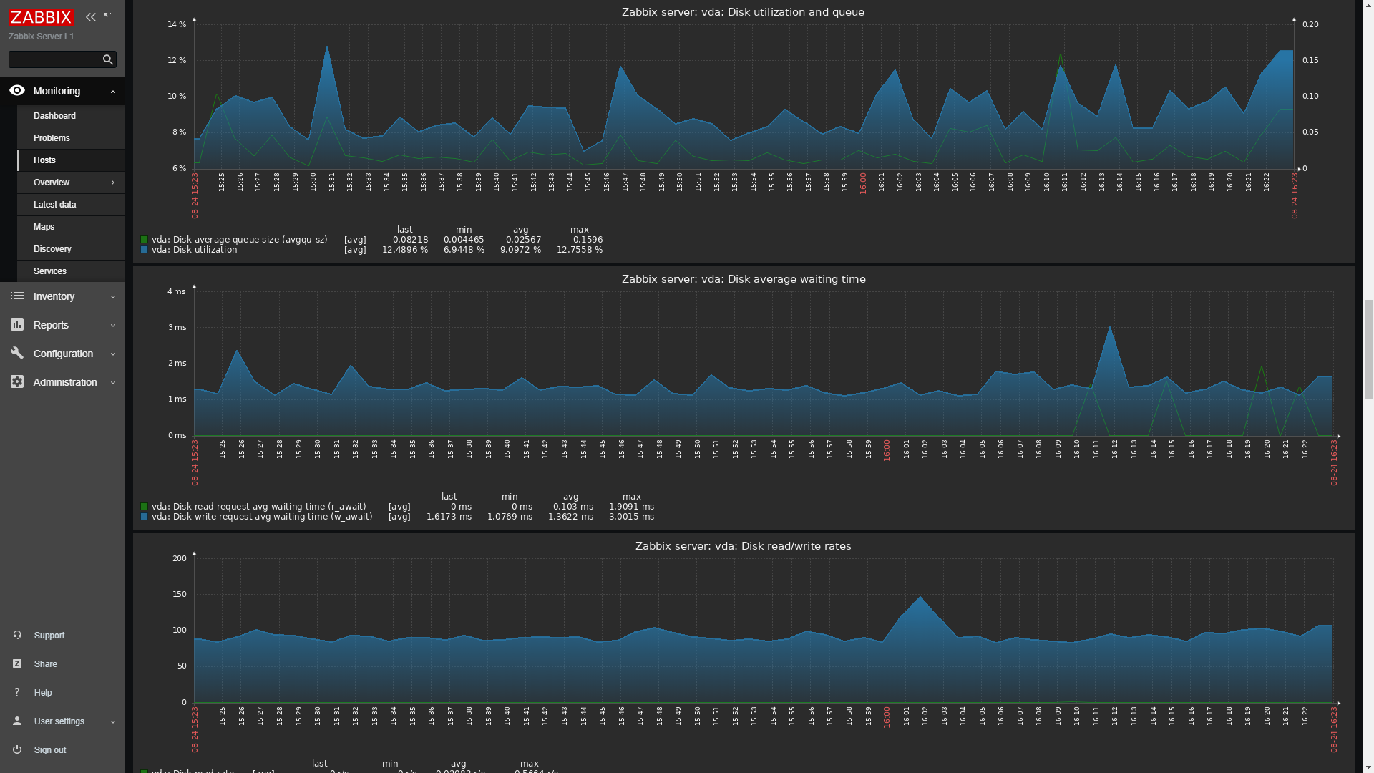Click the 3.0015 ms max write wait value
The height and width of the screenshot is (773, 1374).
click(631, 517)
